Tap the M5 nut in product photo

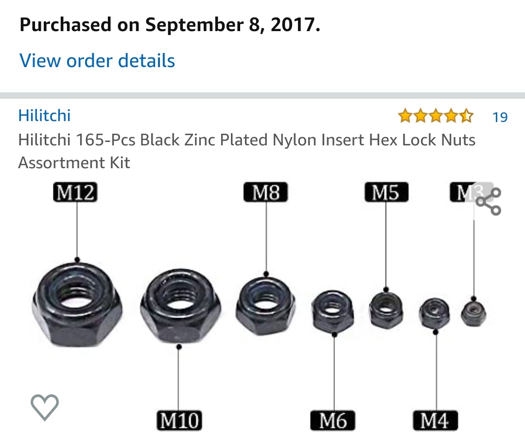tap(386, 310)
